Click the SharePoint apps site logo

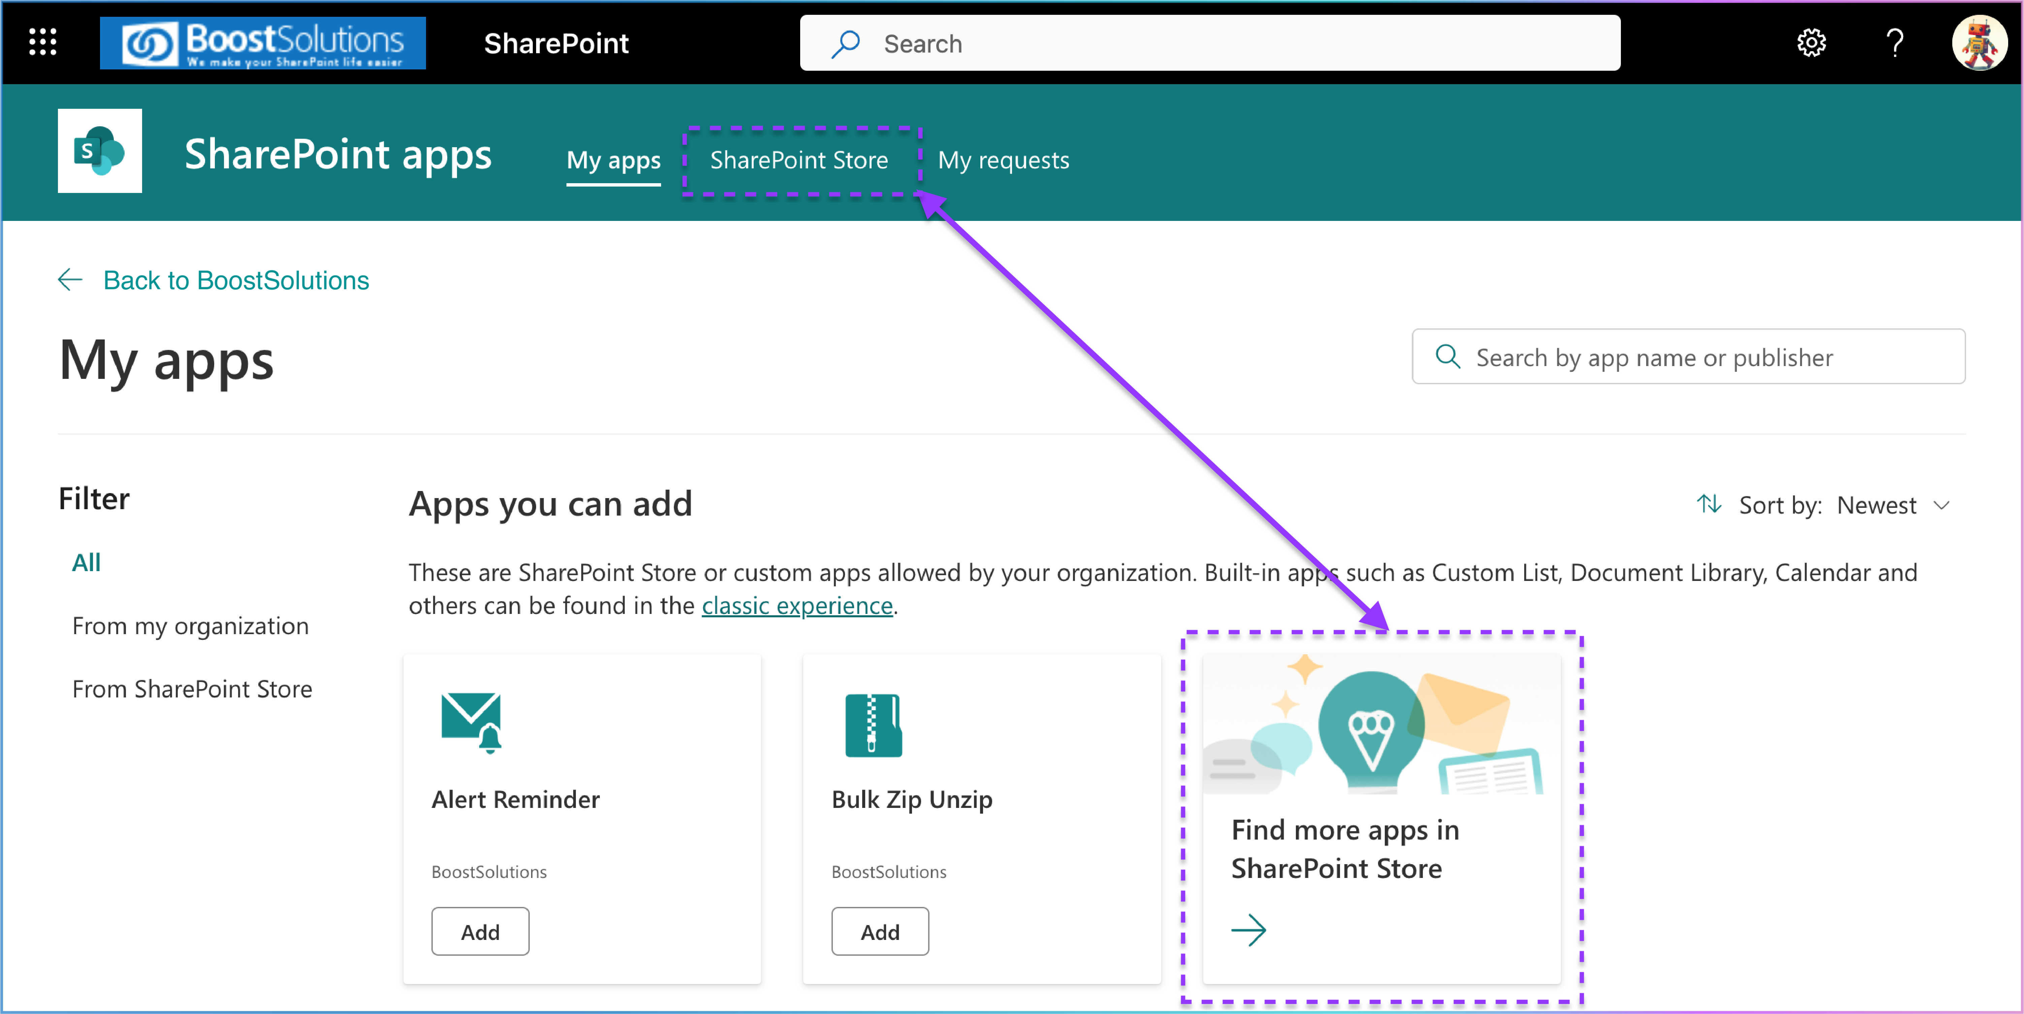coord(100,151)
